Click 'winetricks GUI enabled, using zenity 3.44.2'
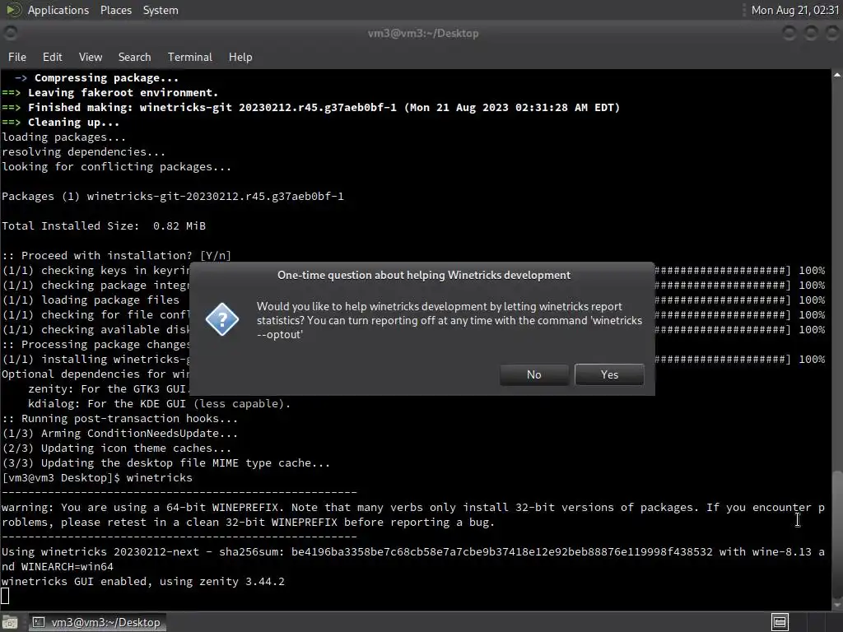This screenshot has height=632, width=843. click(x=143, y=582)
